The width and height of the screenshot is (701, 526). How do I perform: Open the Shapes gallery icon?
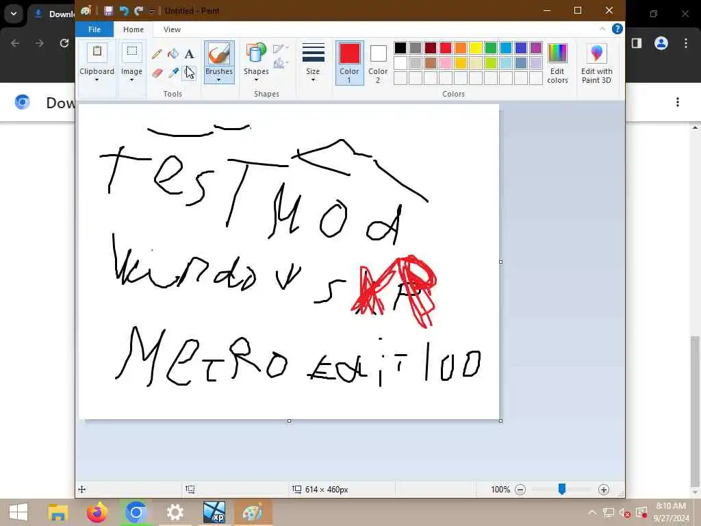click(256, 54)
